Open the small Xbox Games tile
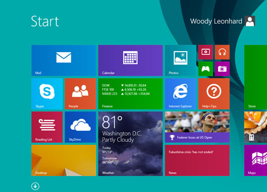This screenshot has width=267, height=192. coord(206,69)
